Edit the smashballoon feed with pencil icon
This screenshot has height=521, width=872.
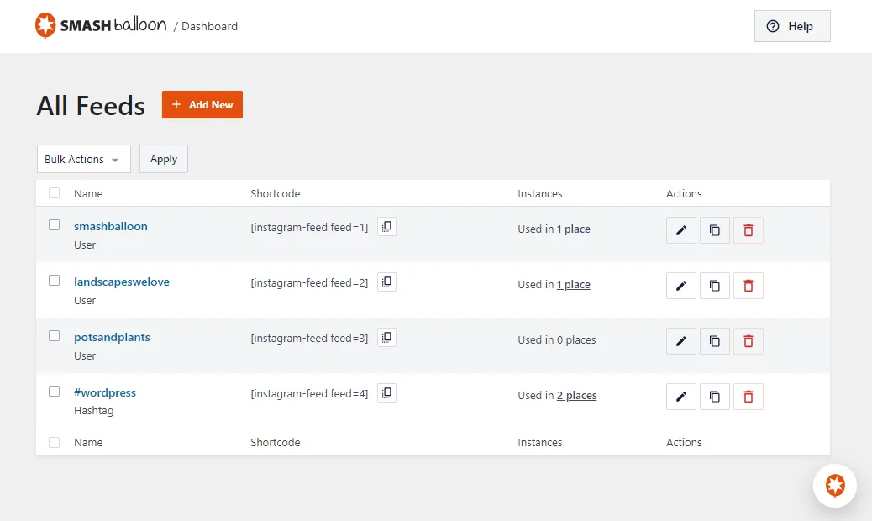click(681, 230)
